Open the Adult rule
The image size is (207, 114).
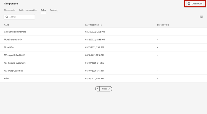click(x=6, y=78)
